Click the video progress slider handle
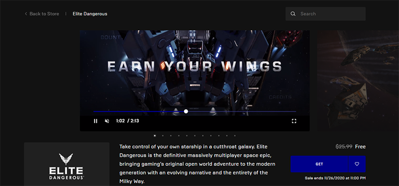The width and height of the screenshot is (399, 186). point(186,111)
